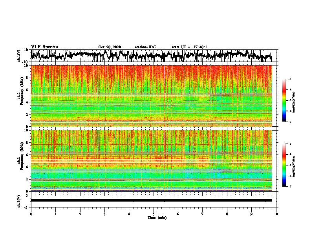Click the '-3' label on ch.2 color bar
The width and height of the screenshot is (311, 240).
click(x=289, y=144)
